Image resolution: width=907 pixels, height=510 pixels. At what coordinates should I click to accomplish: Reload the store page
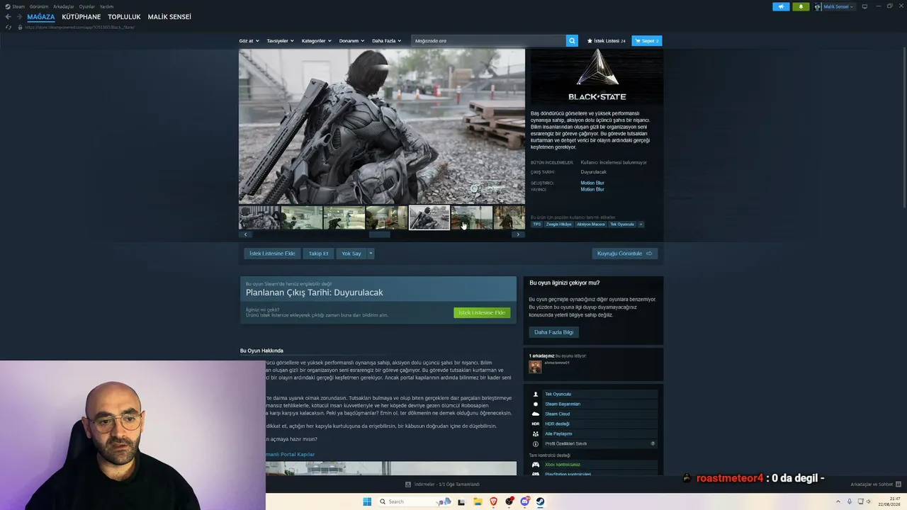coord(9,27)
